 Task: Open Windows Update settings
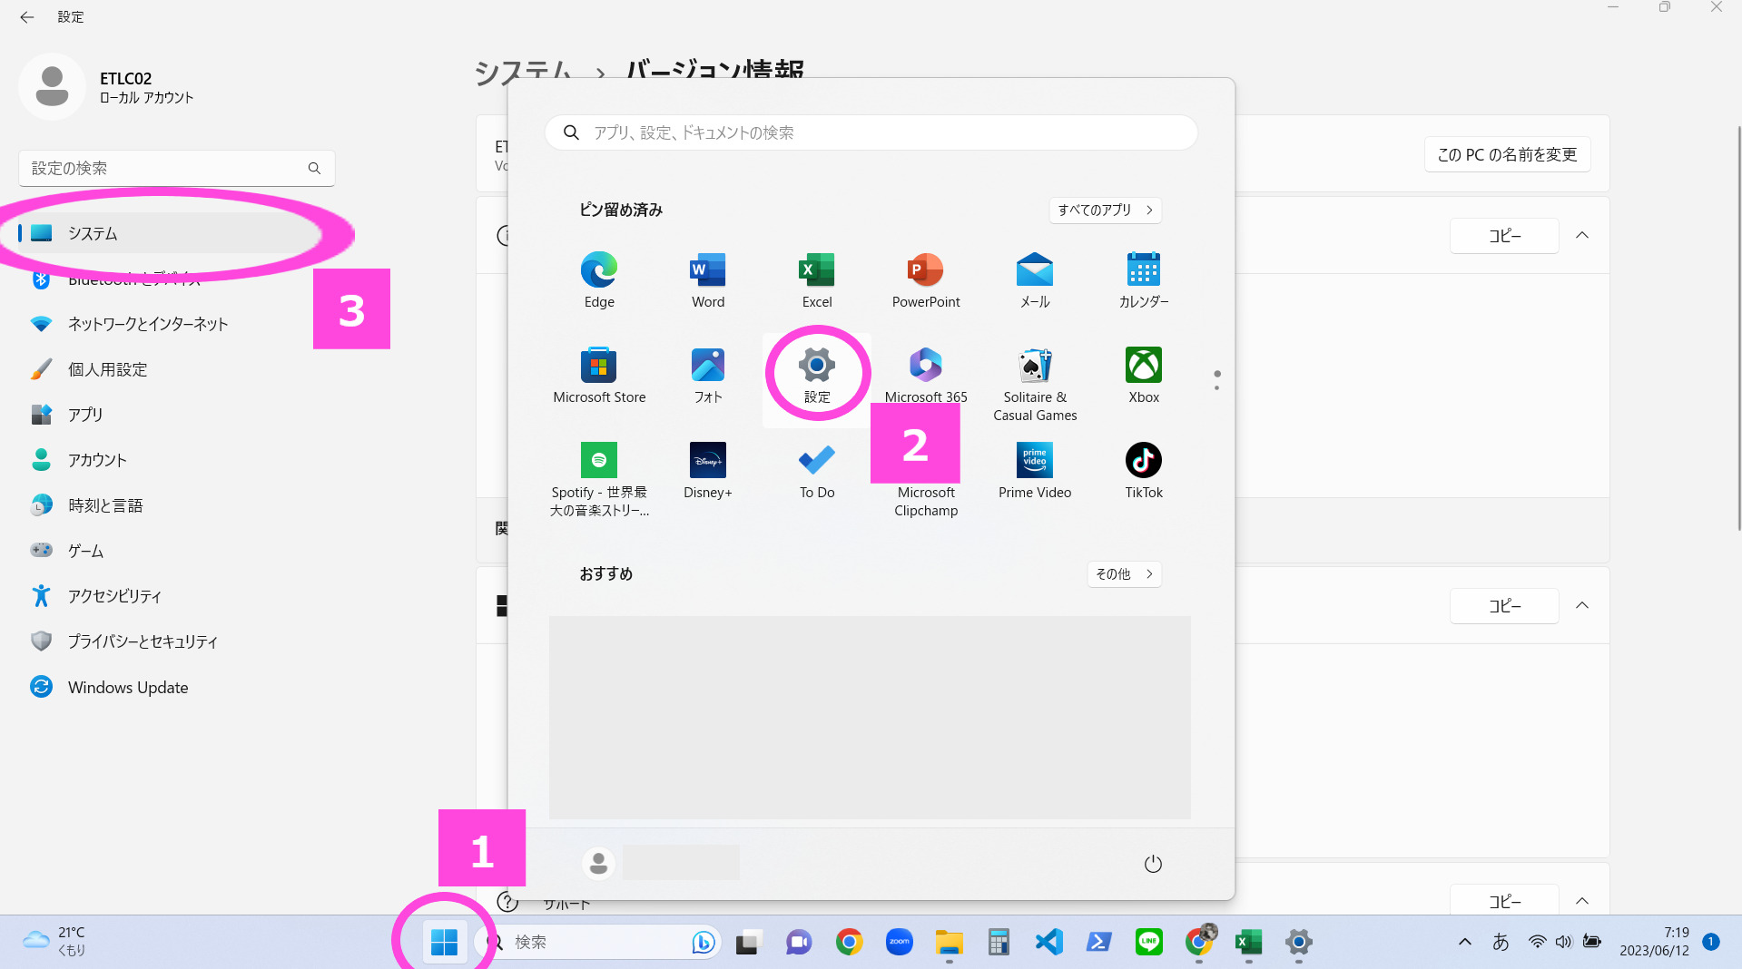pos(176,687)
